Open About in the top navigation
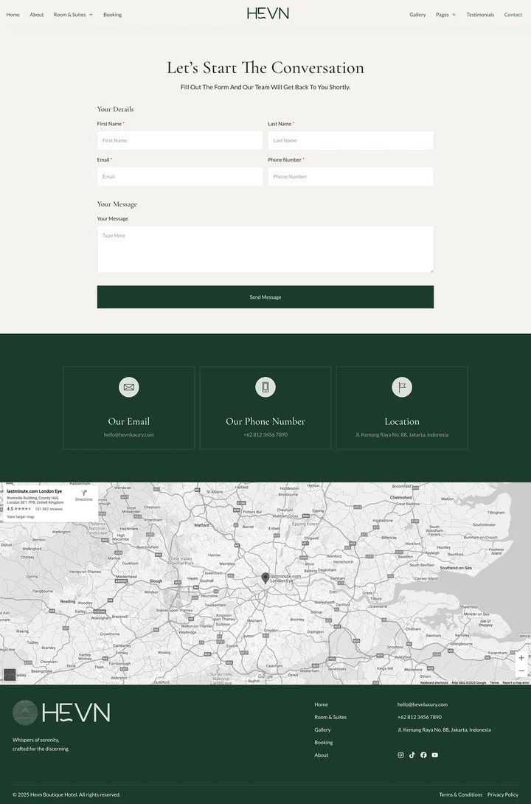531x804 pixels. pyautogui.click(x=36, y=14)
